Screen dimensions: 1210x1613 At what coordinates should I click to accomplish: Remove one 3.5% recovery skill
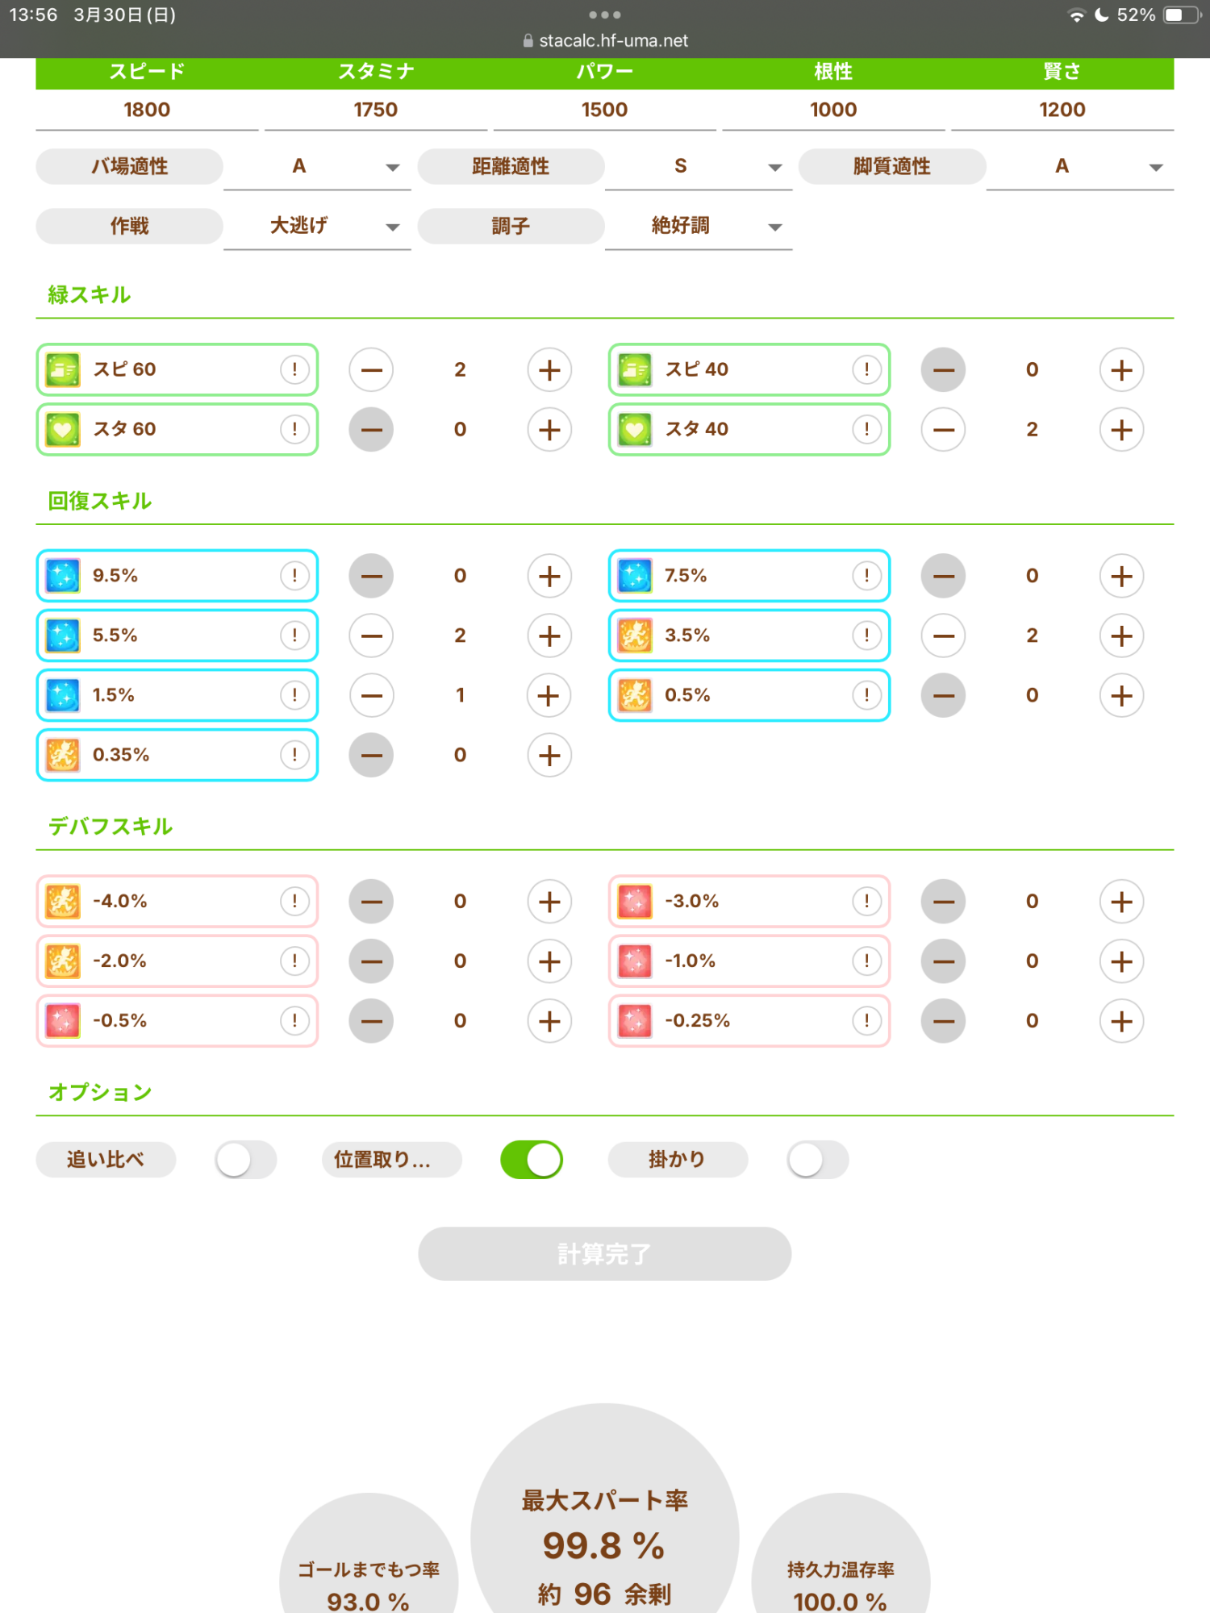click(x=944, y=636)
